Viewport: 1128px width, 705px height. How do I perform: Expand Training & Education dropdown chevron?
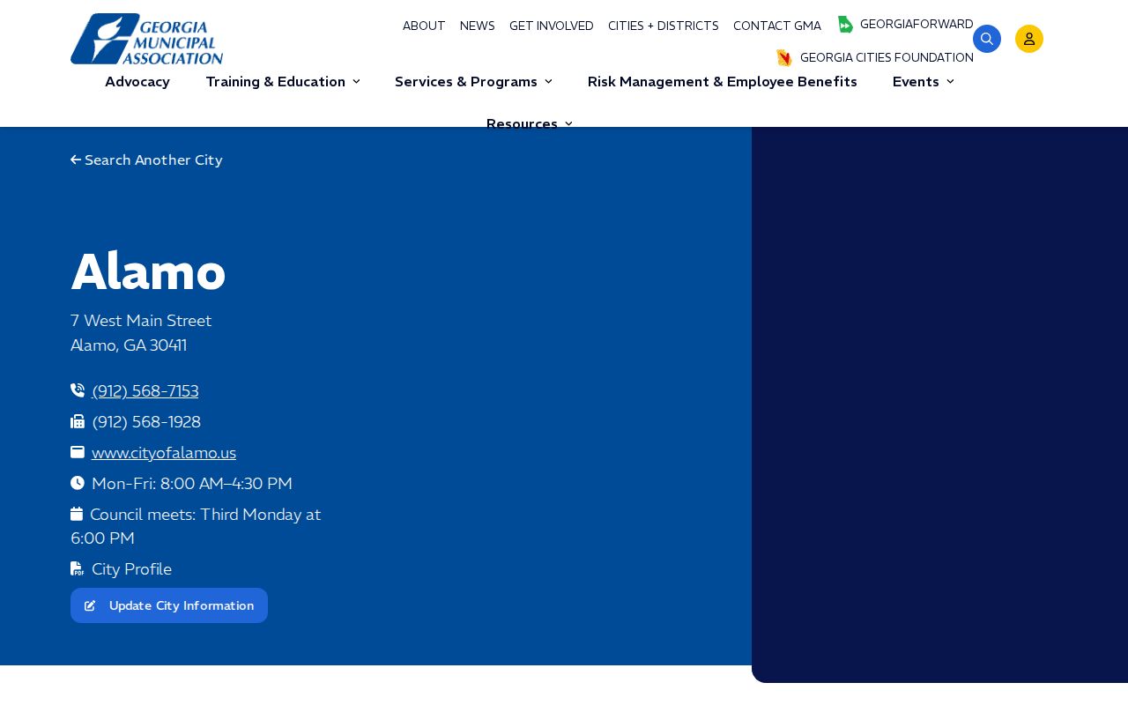[356, 82]
